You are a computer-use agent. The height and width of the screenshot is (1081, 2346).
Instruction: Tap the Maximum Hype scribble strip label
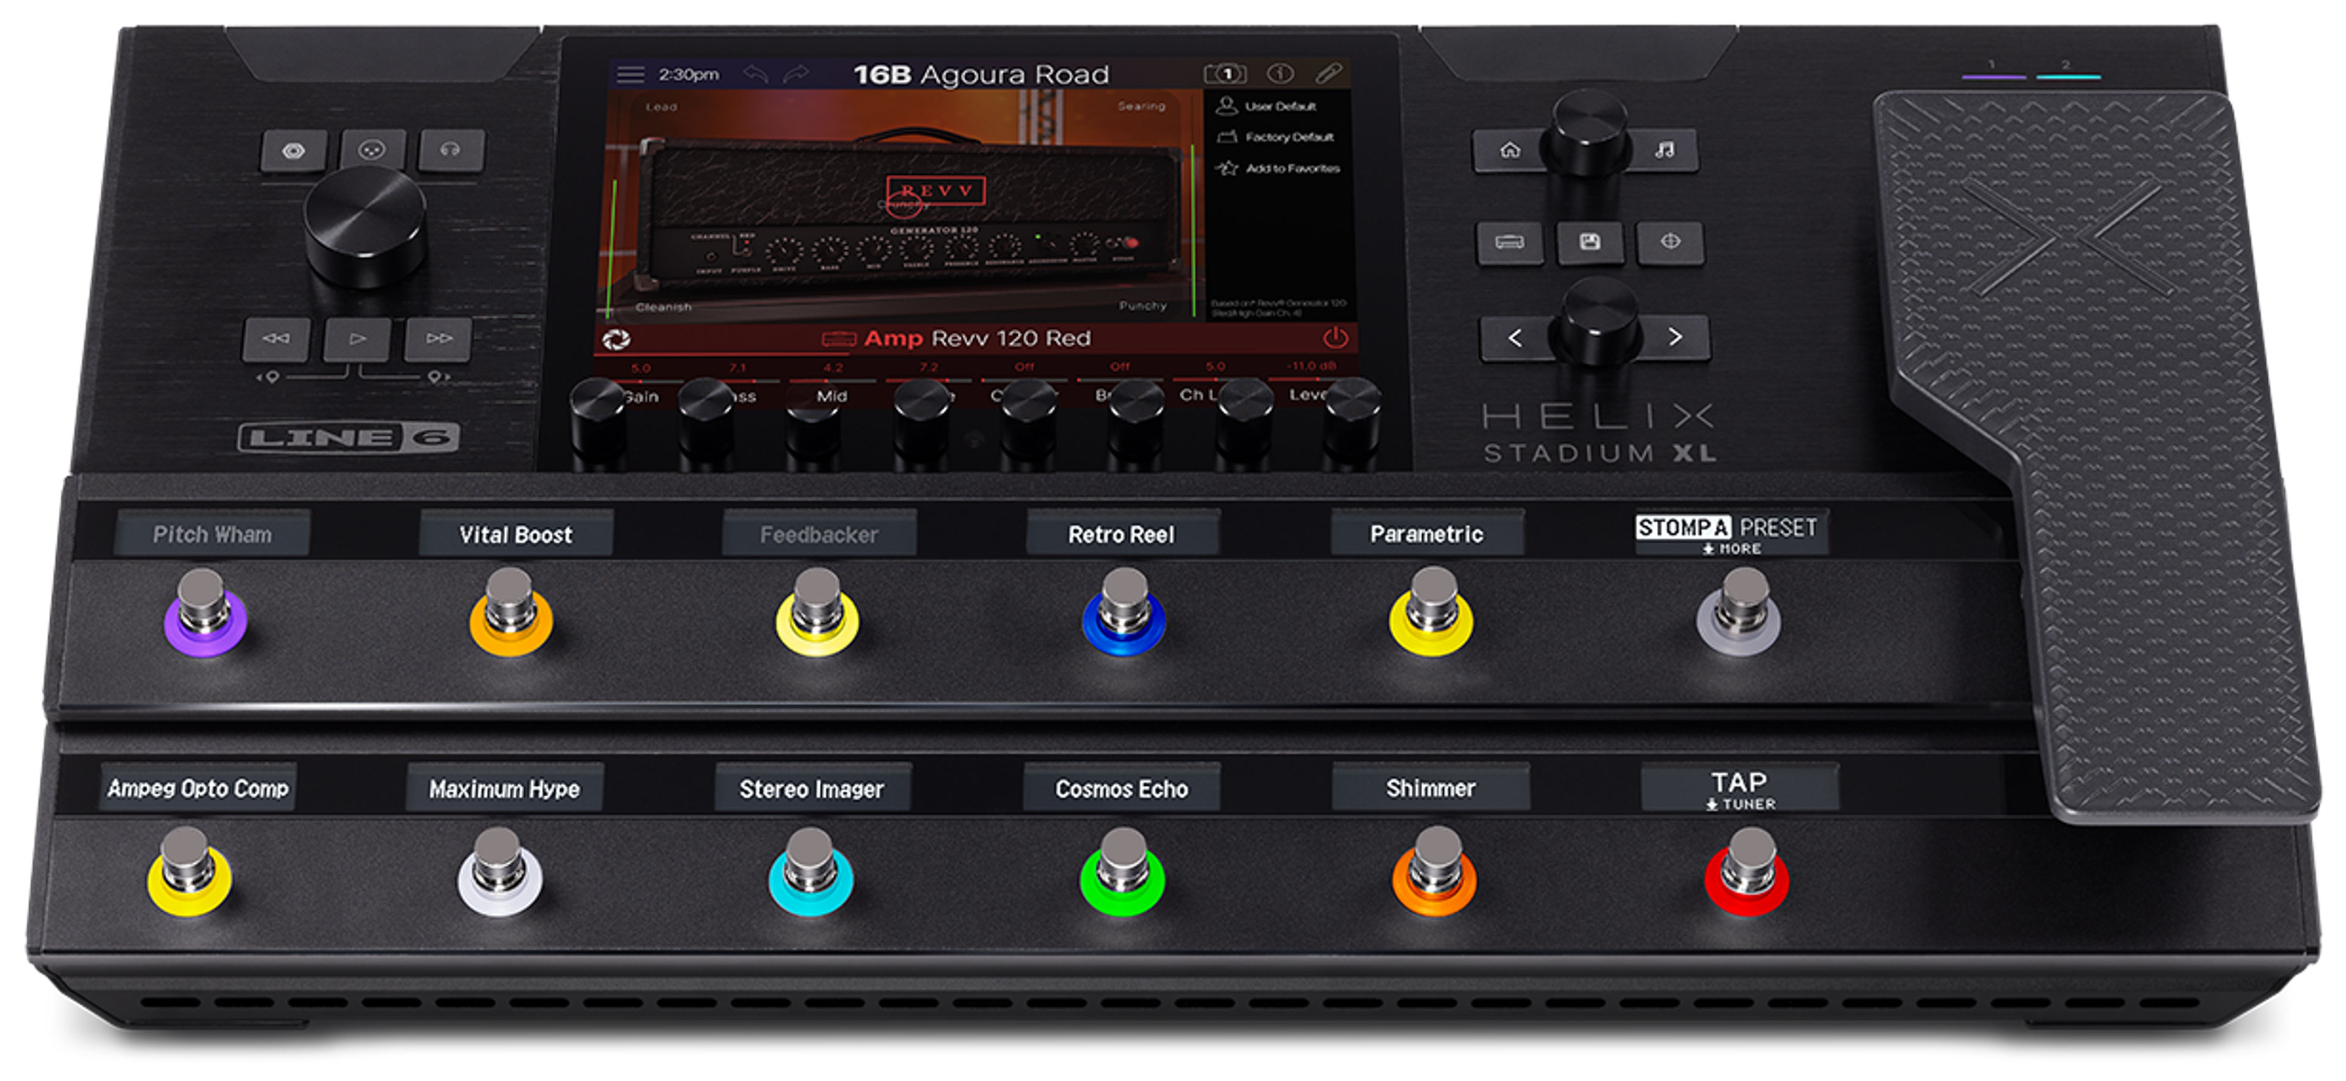point(505,789)
